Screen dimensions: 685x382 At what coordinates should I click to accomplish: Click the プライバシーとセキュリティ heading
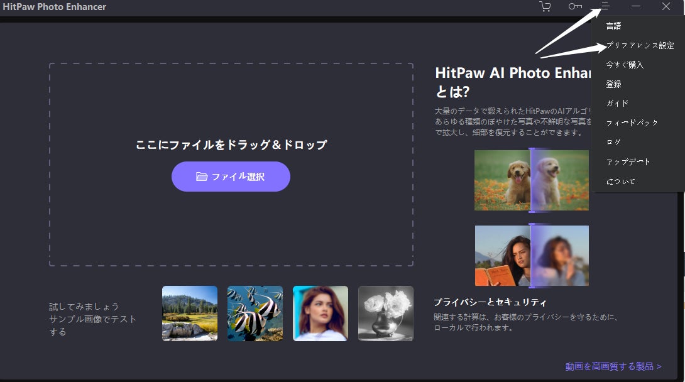(490, 302)
